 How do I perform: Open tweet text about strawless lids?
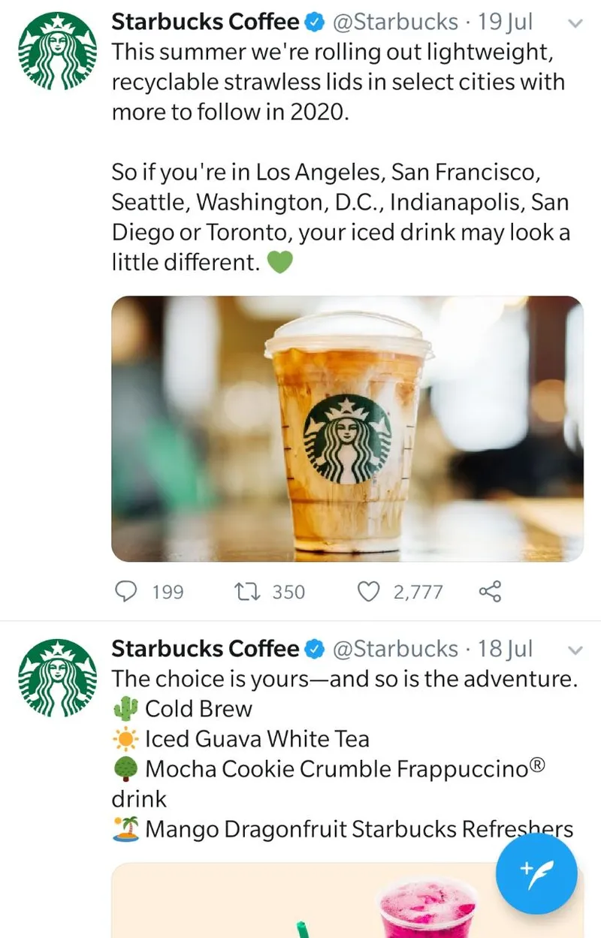point(338,83)
